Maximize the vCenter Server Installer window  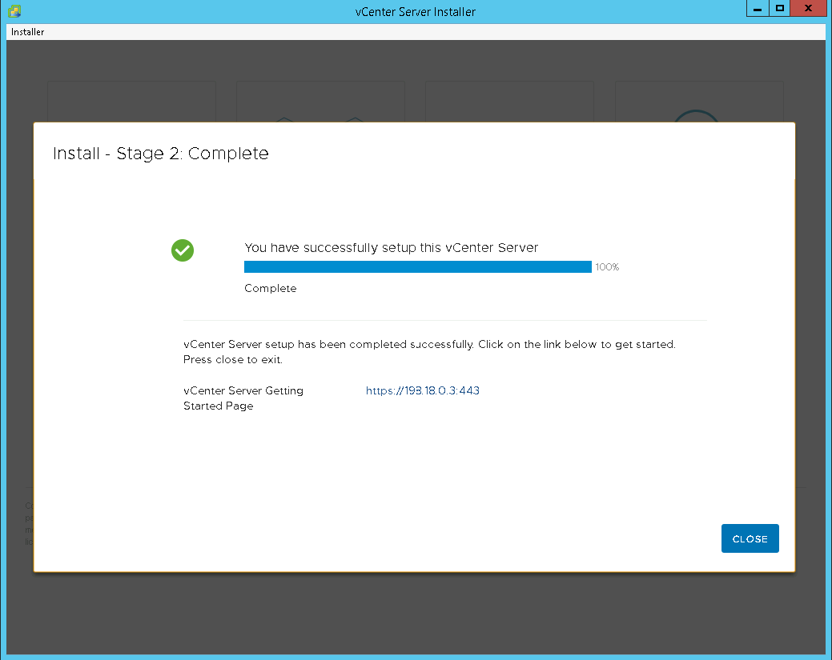tap(779, 9)
